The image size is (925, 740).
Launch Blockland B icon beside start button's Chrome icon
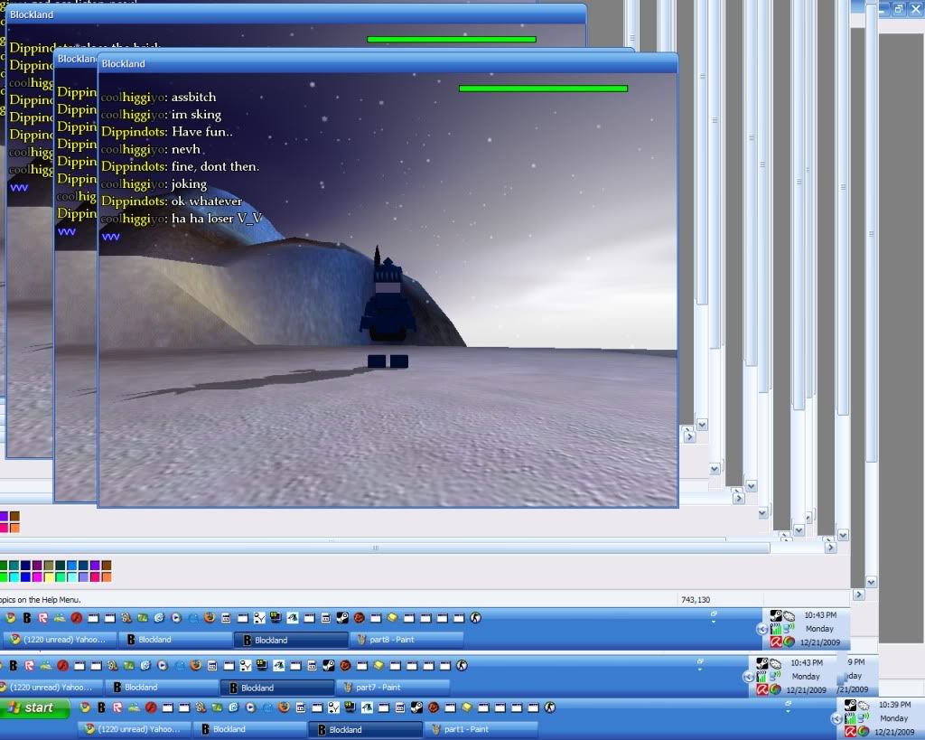tap(101, 707)
